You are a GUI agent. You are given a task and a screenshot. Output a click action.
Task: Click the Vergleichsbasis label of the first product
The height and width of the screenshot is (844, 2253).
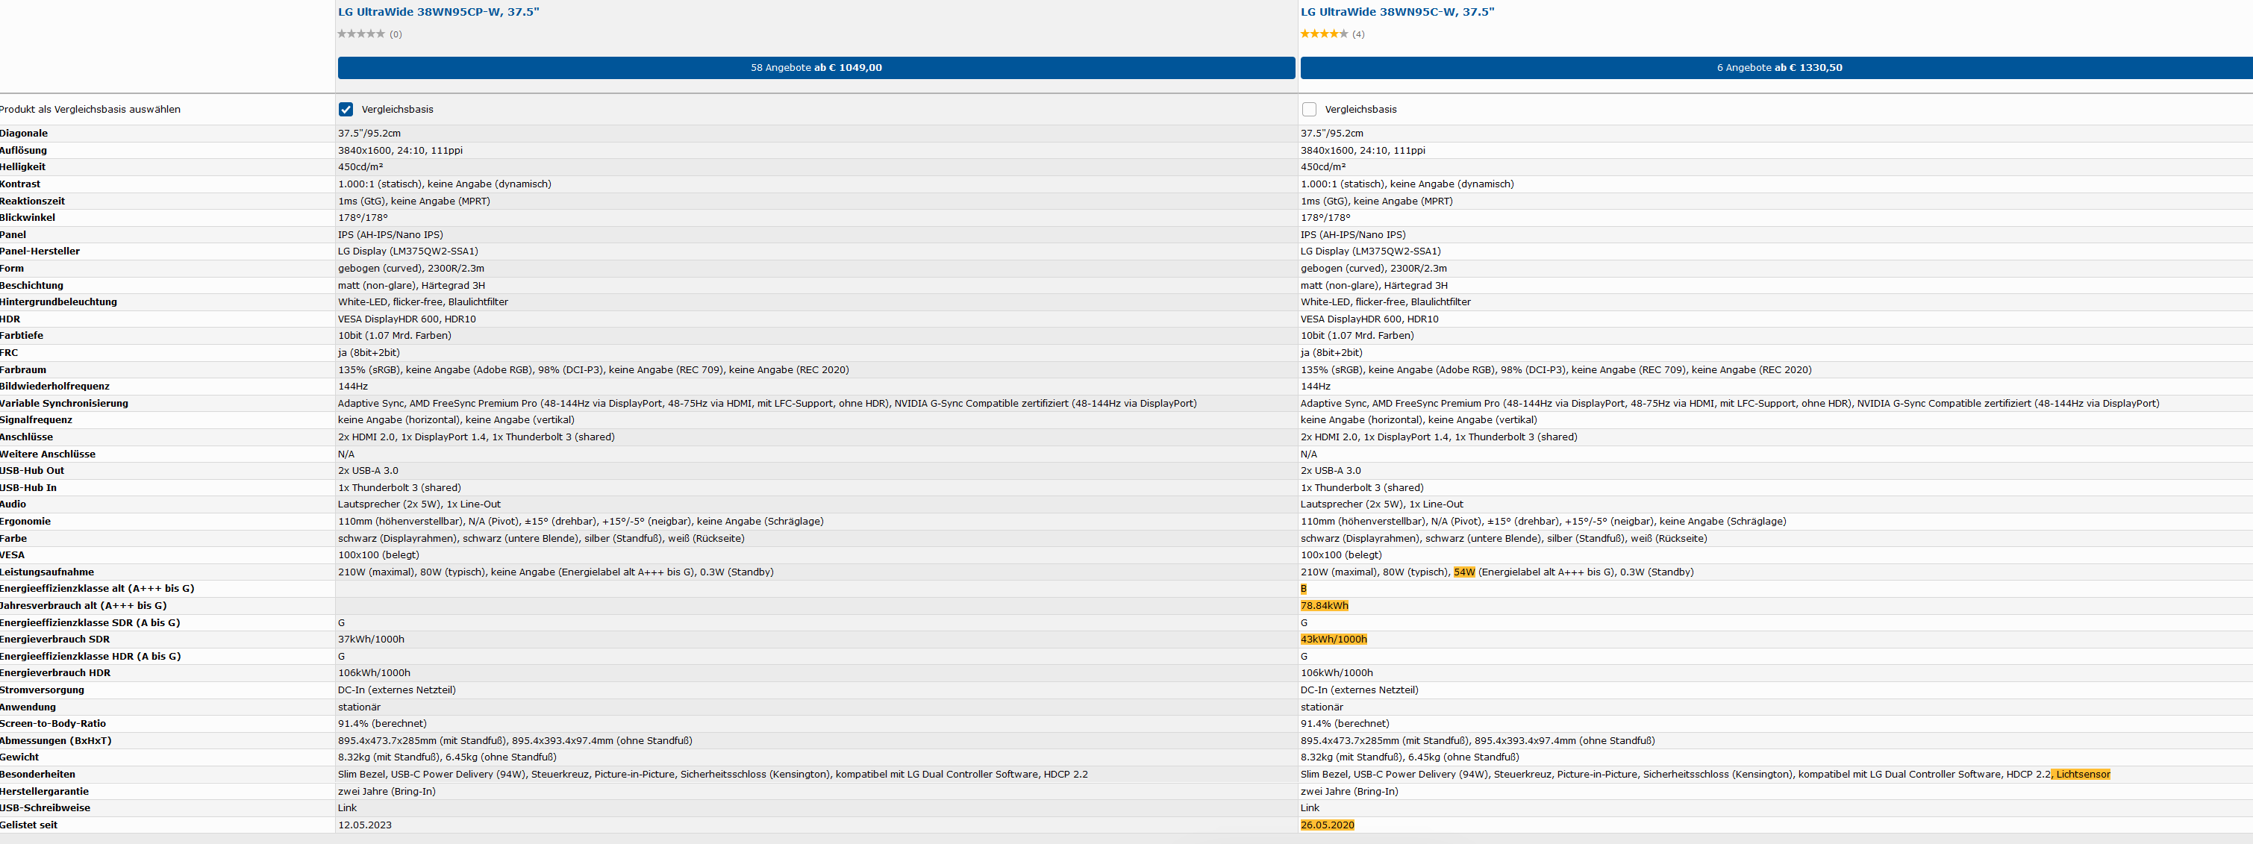pyautogui.click(x=397, y=110)
